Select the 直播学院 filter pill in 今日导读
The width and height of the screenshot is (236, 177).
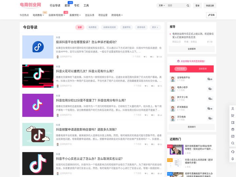(127, 27)
